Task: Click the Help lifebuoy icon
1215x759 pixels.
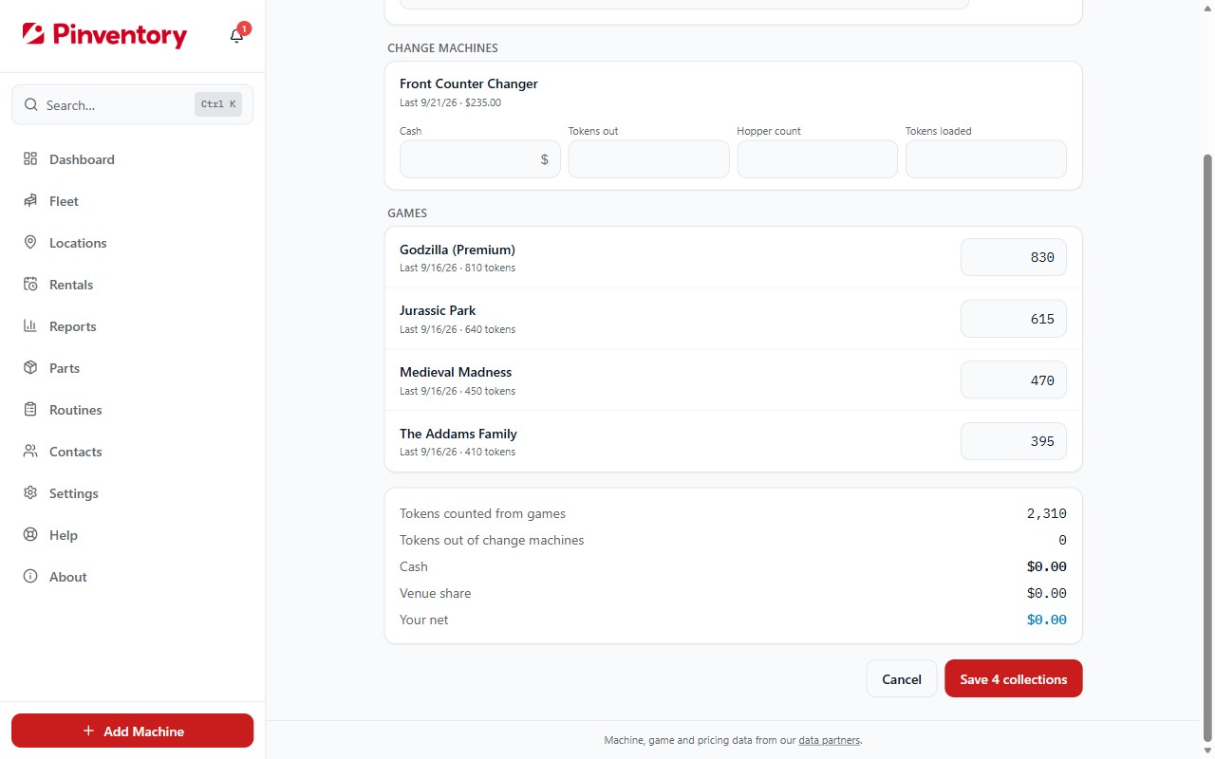Action: (x=30, y=535)
